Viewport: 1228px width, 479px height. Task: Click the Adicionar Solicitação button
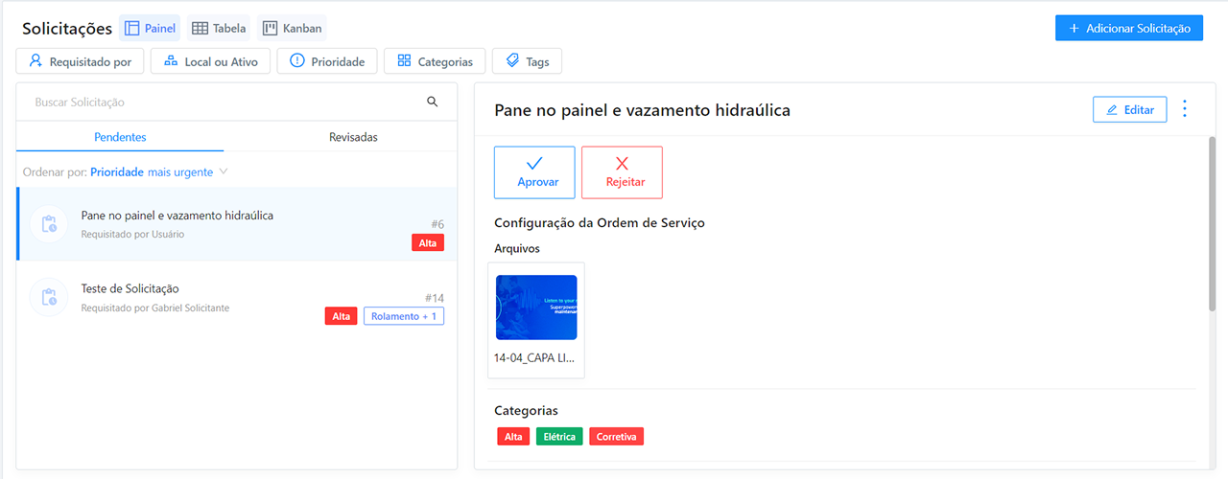(1128, 28)
